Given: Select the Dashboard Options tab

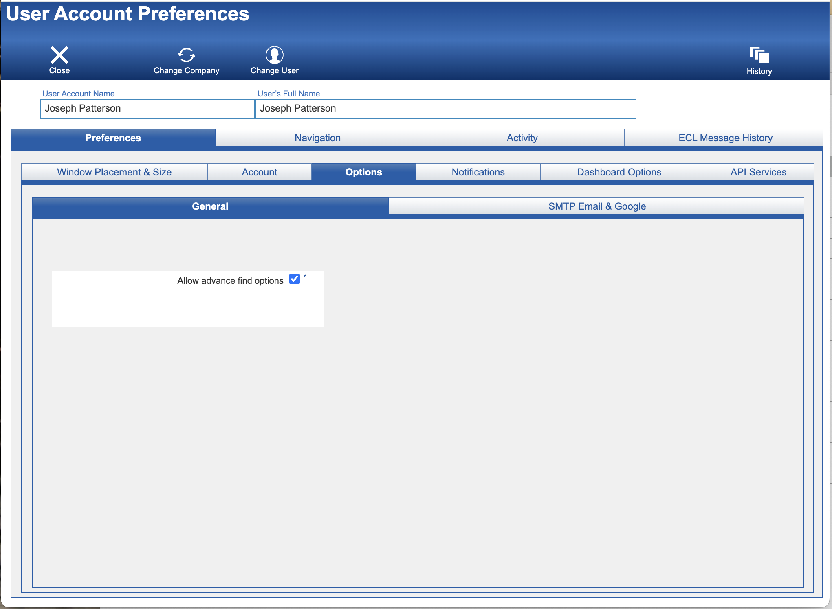Looking at the screenshot, I should 619,172.
